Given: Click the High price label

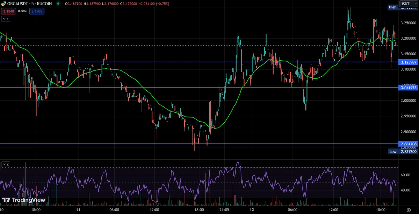Looking at the screenshot, I should click(x=392, y=7).
